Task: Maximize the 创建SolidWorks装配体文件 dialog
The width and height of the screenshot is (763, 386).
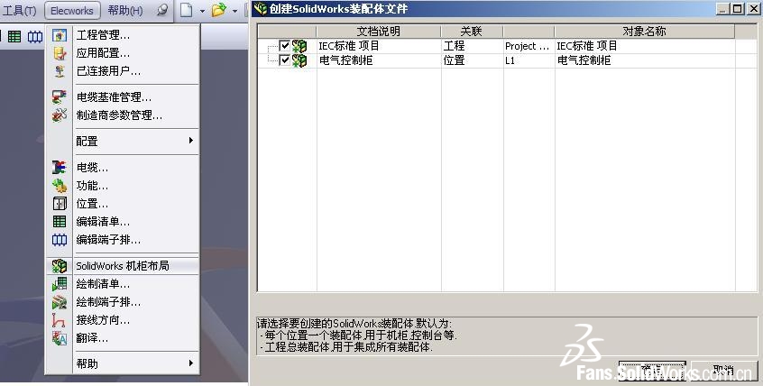Action: click(738, 9)
